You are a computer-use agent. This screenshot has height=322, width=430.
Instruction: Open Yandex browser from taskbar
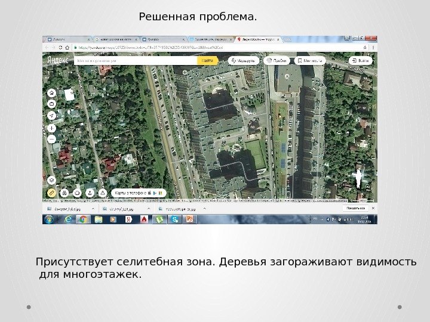[128, 219]
